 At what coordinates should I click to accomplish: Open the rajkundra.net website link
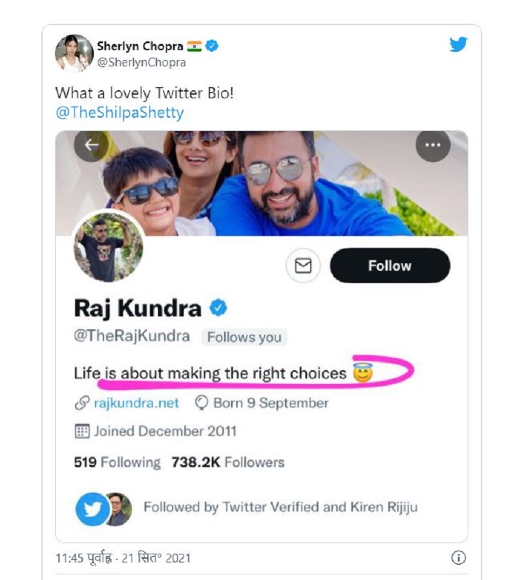pos(136,403)
